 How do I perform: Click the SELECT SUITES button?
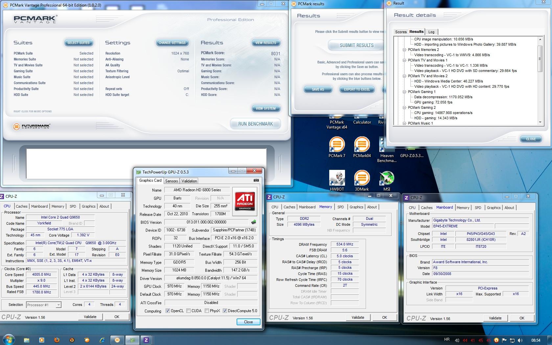79,43
